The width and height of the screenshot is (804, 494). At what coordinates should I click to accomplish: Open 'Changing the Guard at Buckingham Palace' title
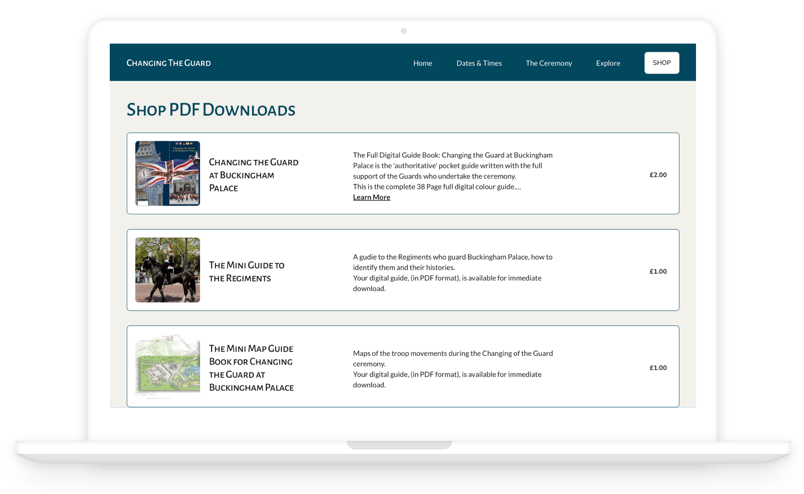tap(254, 175)
